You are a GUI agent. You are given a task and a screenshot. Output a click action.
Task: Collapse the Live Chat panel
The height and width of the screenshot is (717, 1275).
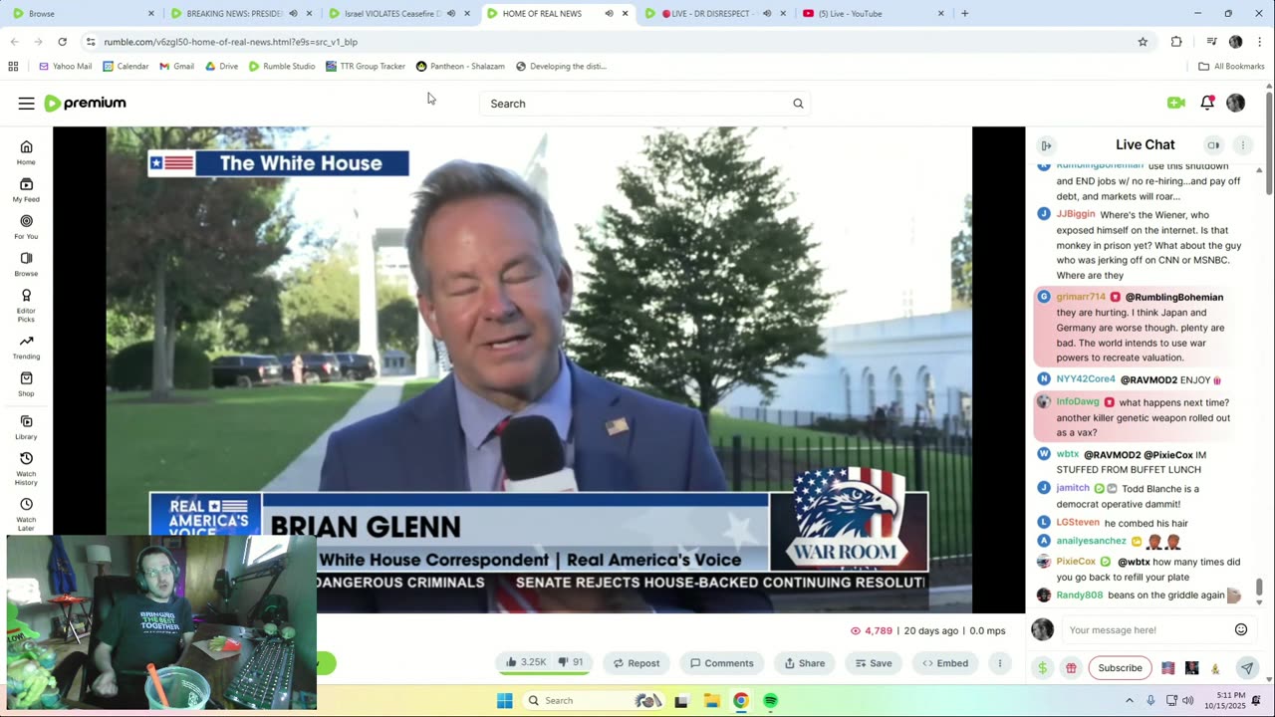[x=1046, y=145]
